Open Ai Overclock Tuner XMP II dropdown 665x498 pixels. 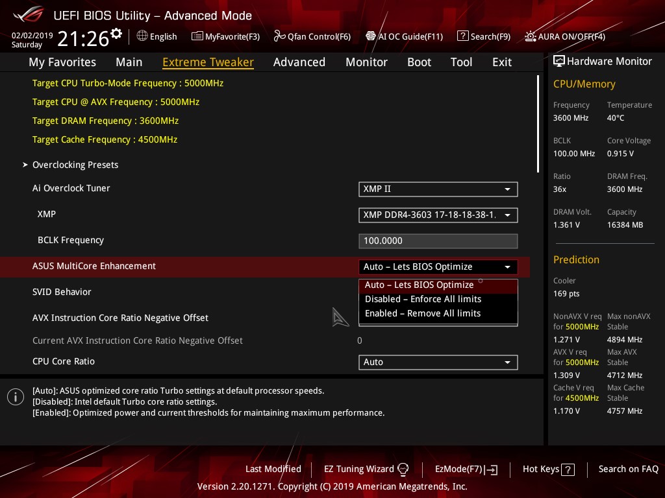tap(438, 189)
